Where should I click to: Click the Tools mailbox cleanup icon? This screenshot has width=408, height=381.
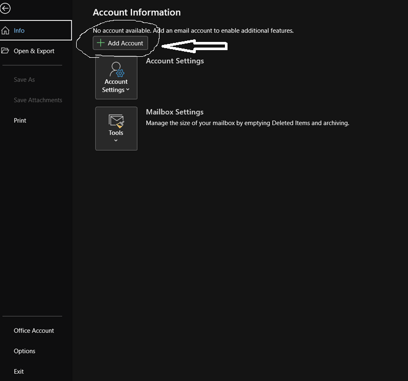point(116,121)
